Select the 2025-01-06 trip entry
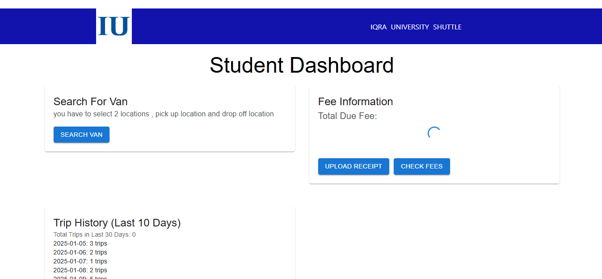602x279 pixels. [x=80, y=252]
